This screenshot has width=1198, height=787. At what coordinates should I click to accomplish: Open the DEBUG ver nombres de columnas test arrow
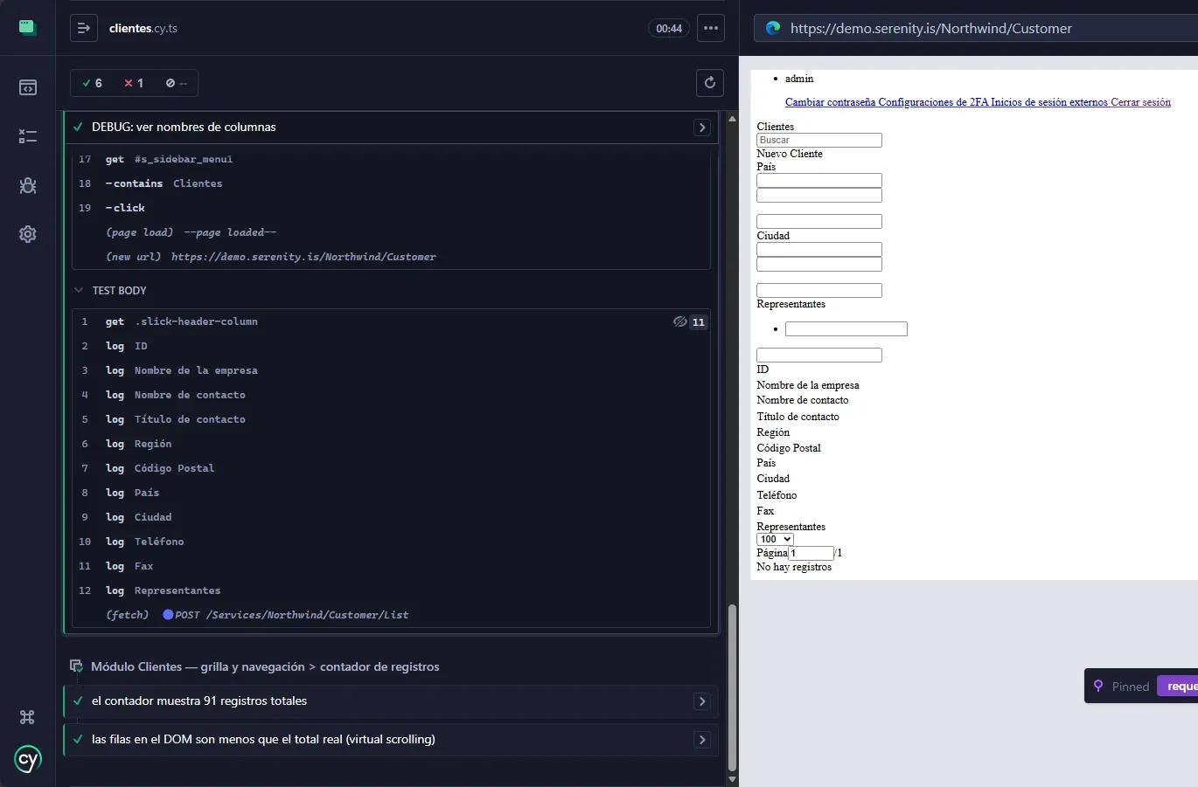(702, 128)
